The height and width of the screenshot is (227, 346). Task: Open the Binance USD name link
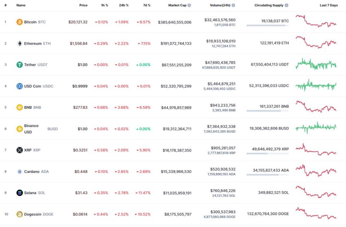[x=31, y=129]
